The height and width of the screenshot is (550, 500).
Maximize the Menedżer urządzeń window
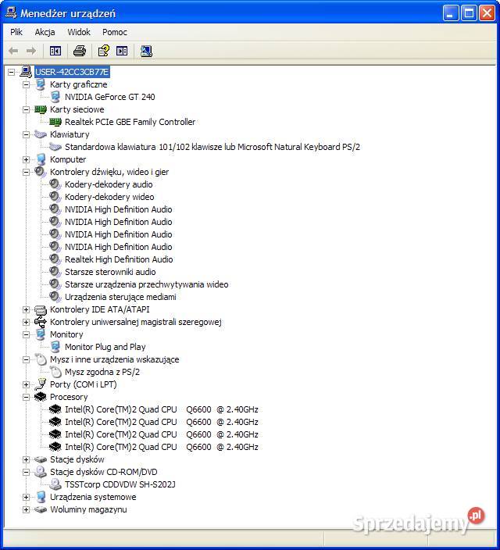pos(469,13)
